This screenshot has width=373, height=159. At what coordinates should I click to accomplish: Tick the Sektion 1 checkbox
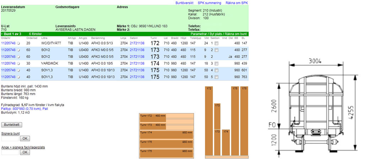tap(216, 43)
